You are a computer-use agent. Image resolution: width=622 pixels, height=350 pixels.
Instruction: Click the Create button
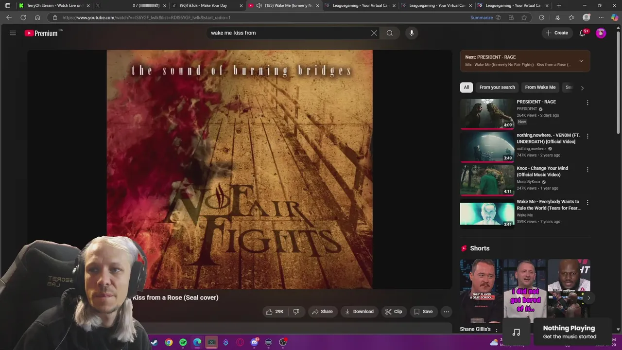pos(557,33)
